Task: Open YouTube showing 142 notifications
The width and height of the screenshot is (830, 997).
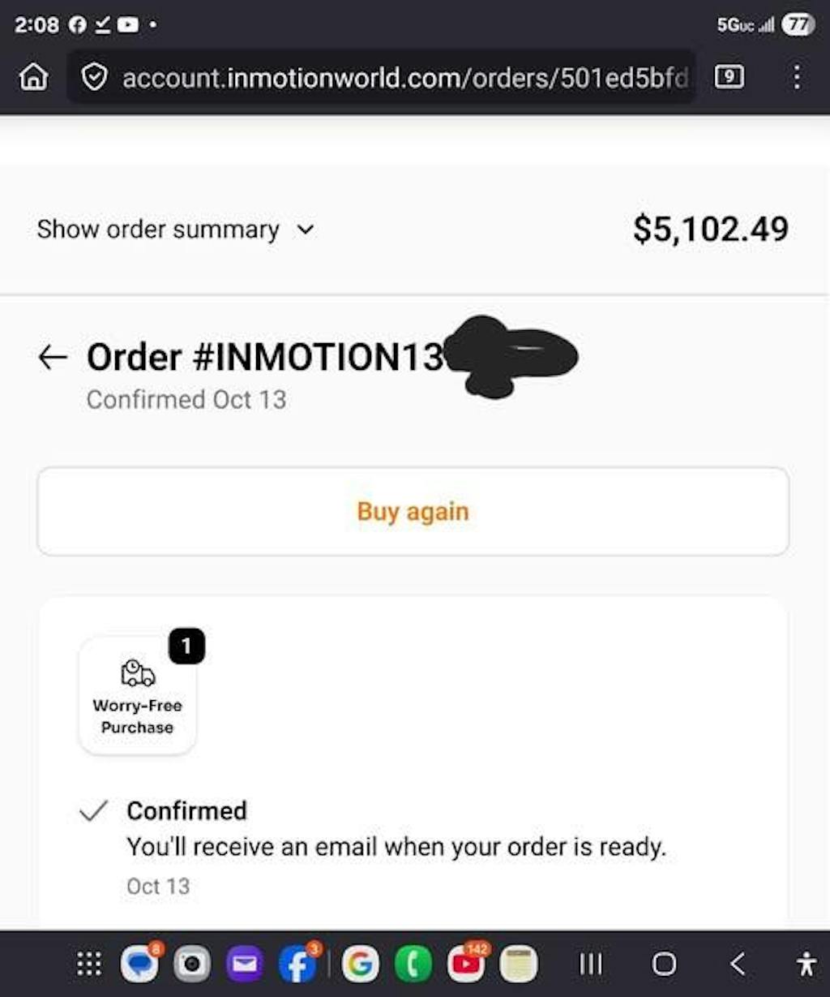Action: point(467,964)
